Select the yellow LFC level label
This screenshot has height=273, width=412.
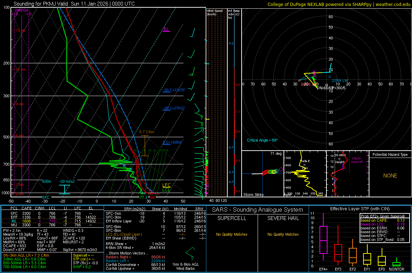coord(166,185)
